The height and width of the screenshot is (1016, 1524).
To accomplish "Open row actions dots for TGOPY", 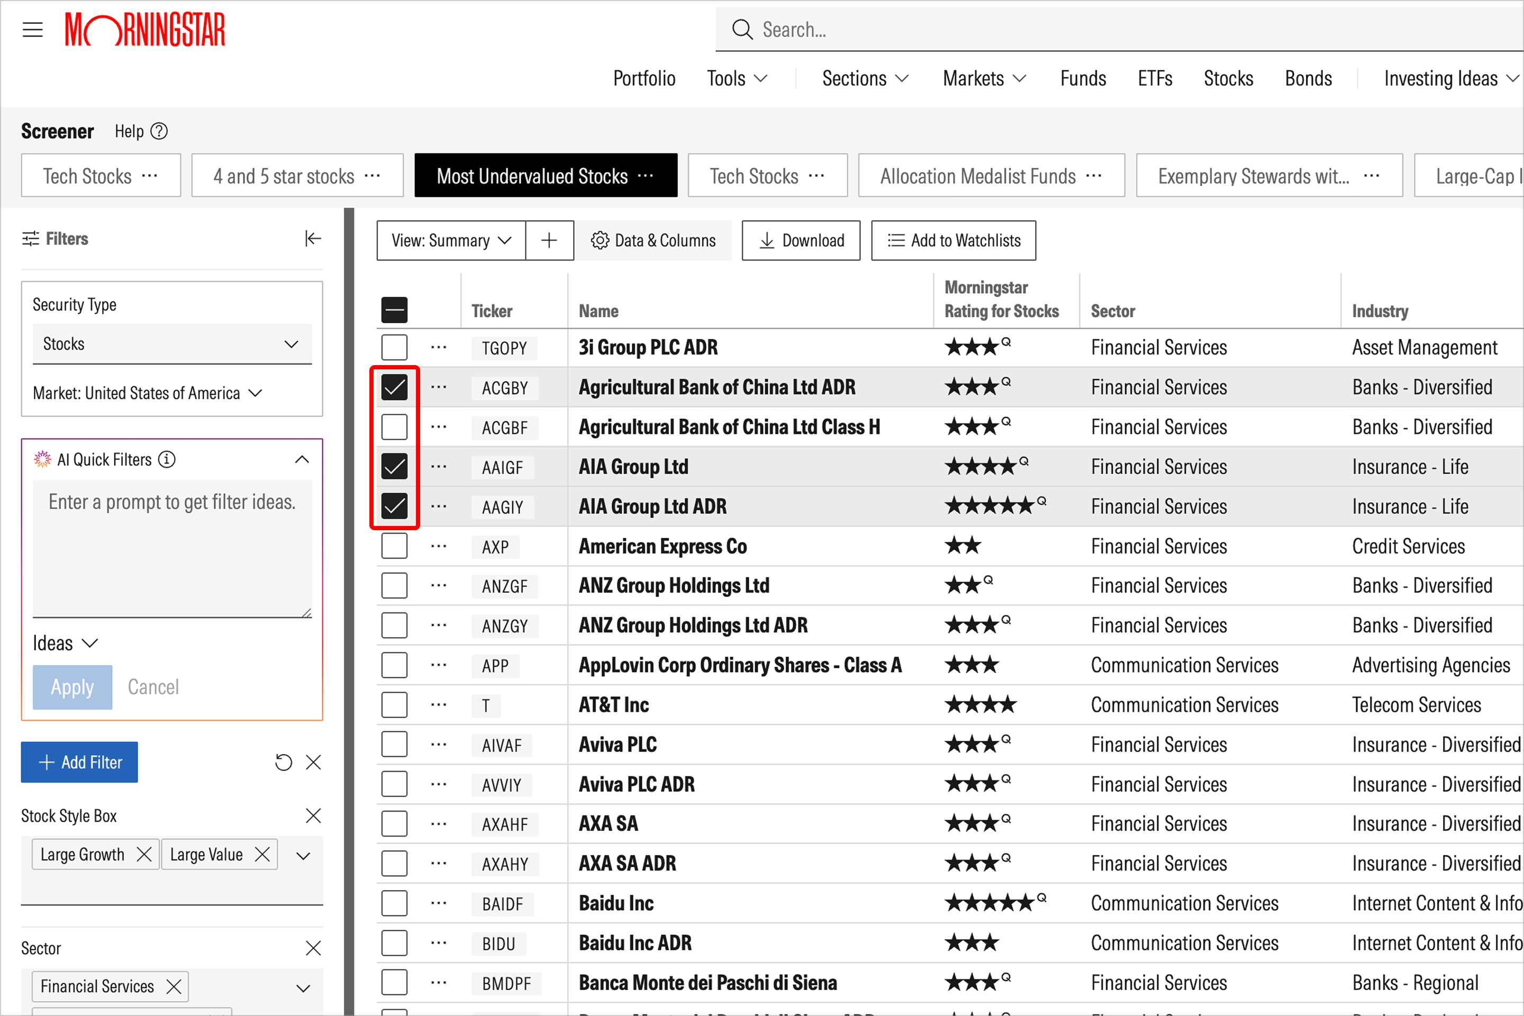I will [x=439, y=347].
